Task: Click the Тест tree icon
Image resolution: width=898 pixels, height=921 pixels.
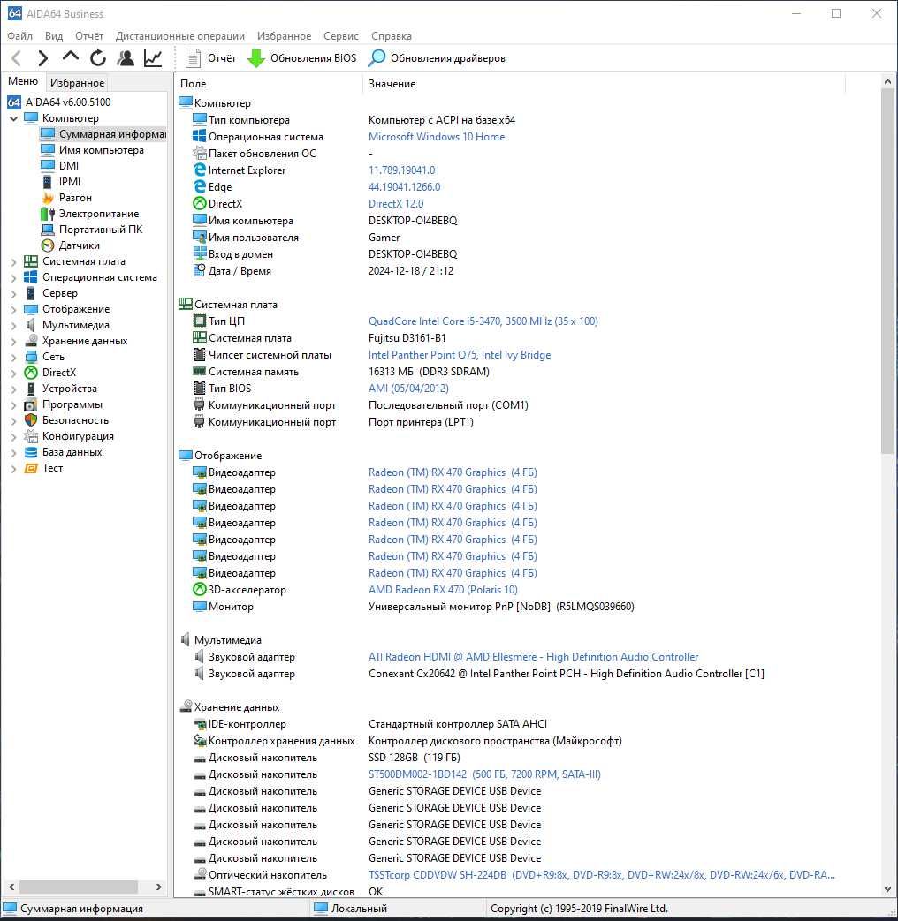Action: click(31, 467)
